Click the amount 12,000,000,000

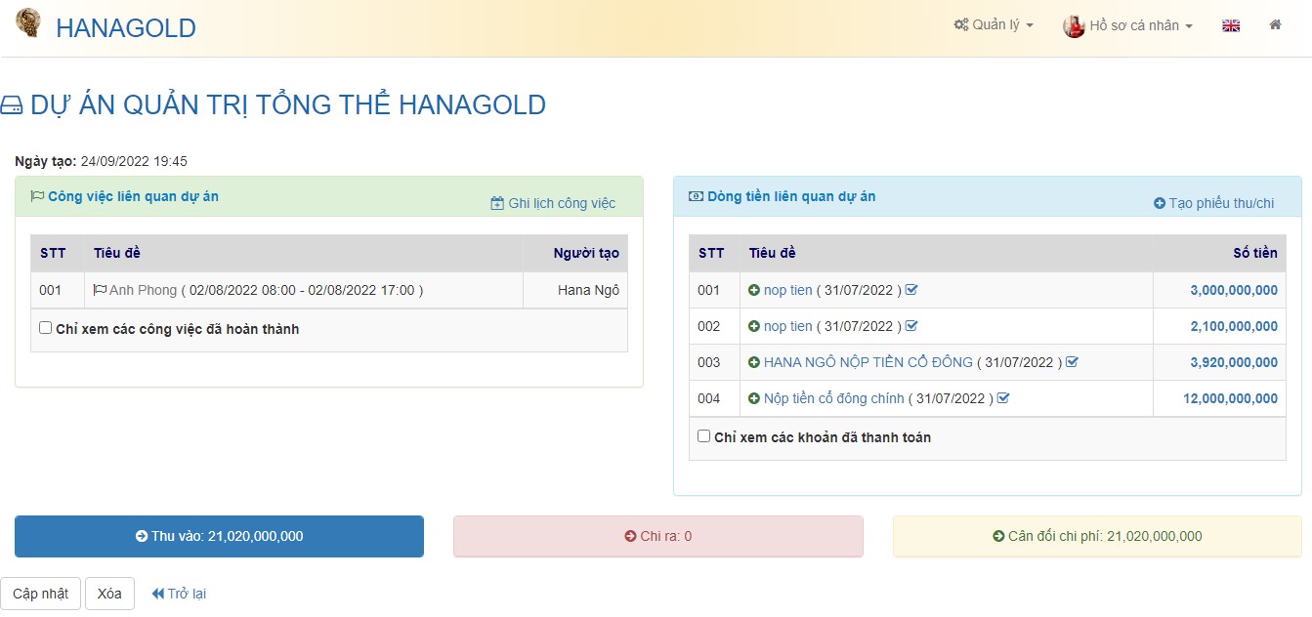1230,398
